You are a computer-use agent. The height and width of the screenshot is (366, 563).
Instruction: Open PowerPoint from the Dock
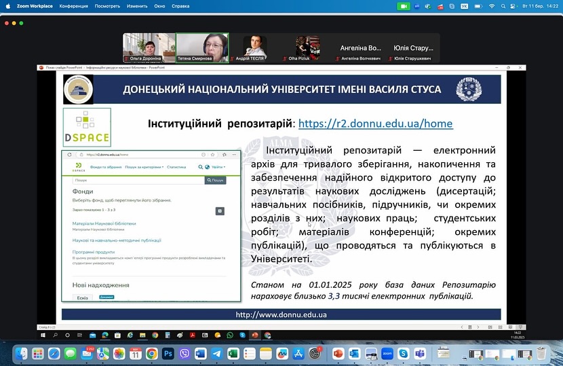coord(338,354)
